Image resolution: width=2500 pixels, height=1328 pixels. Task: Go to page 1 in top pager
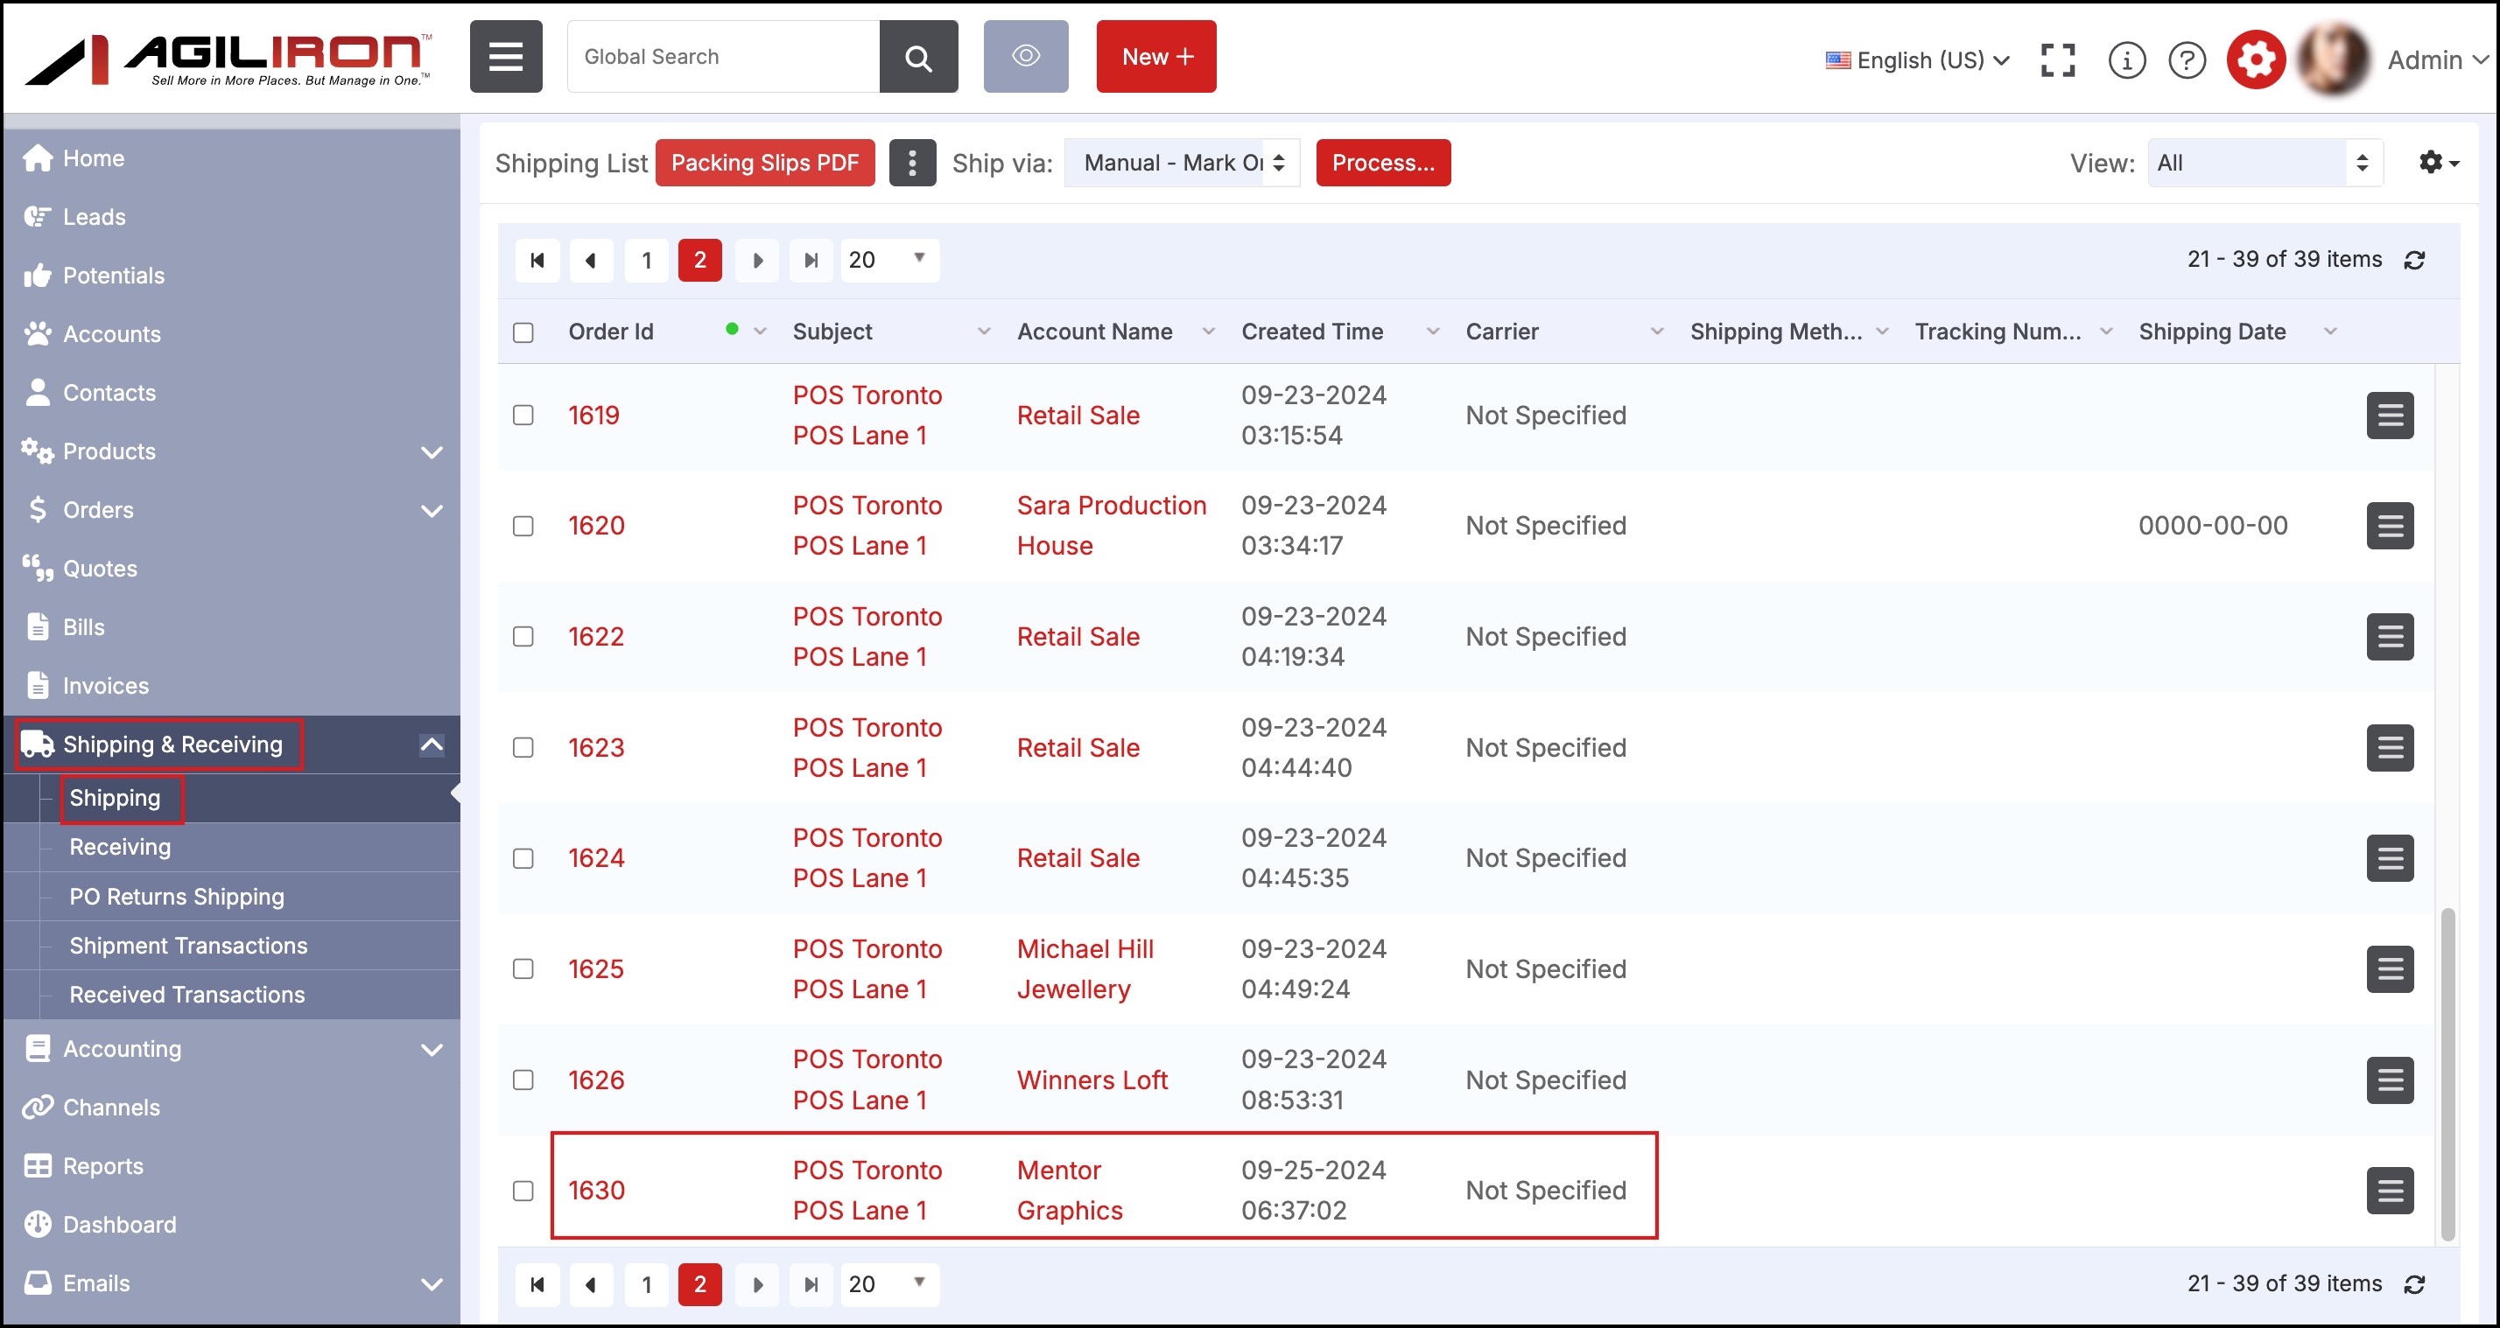pos(646,260)
